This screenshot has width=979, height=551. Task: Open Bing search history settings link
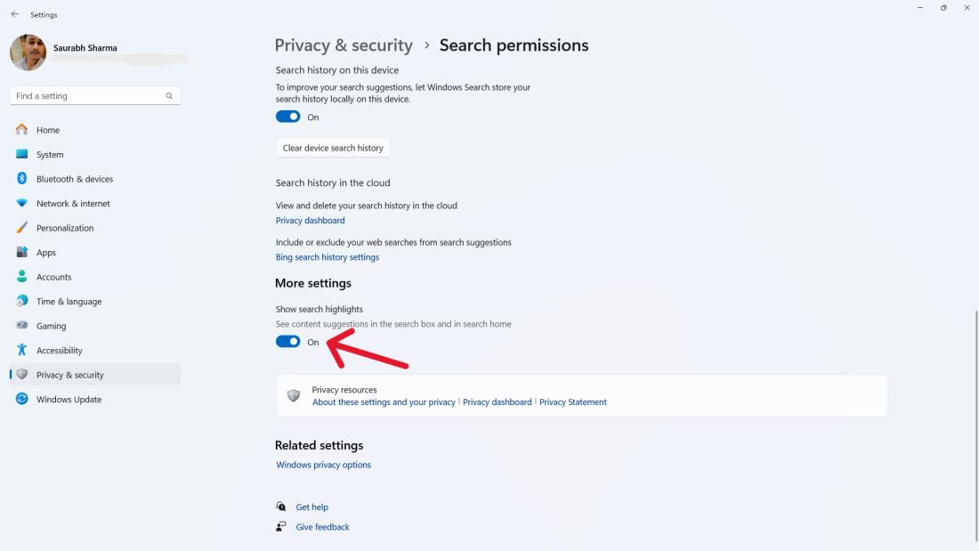(327, 257)
